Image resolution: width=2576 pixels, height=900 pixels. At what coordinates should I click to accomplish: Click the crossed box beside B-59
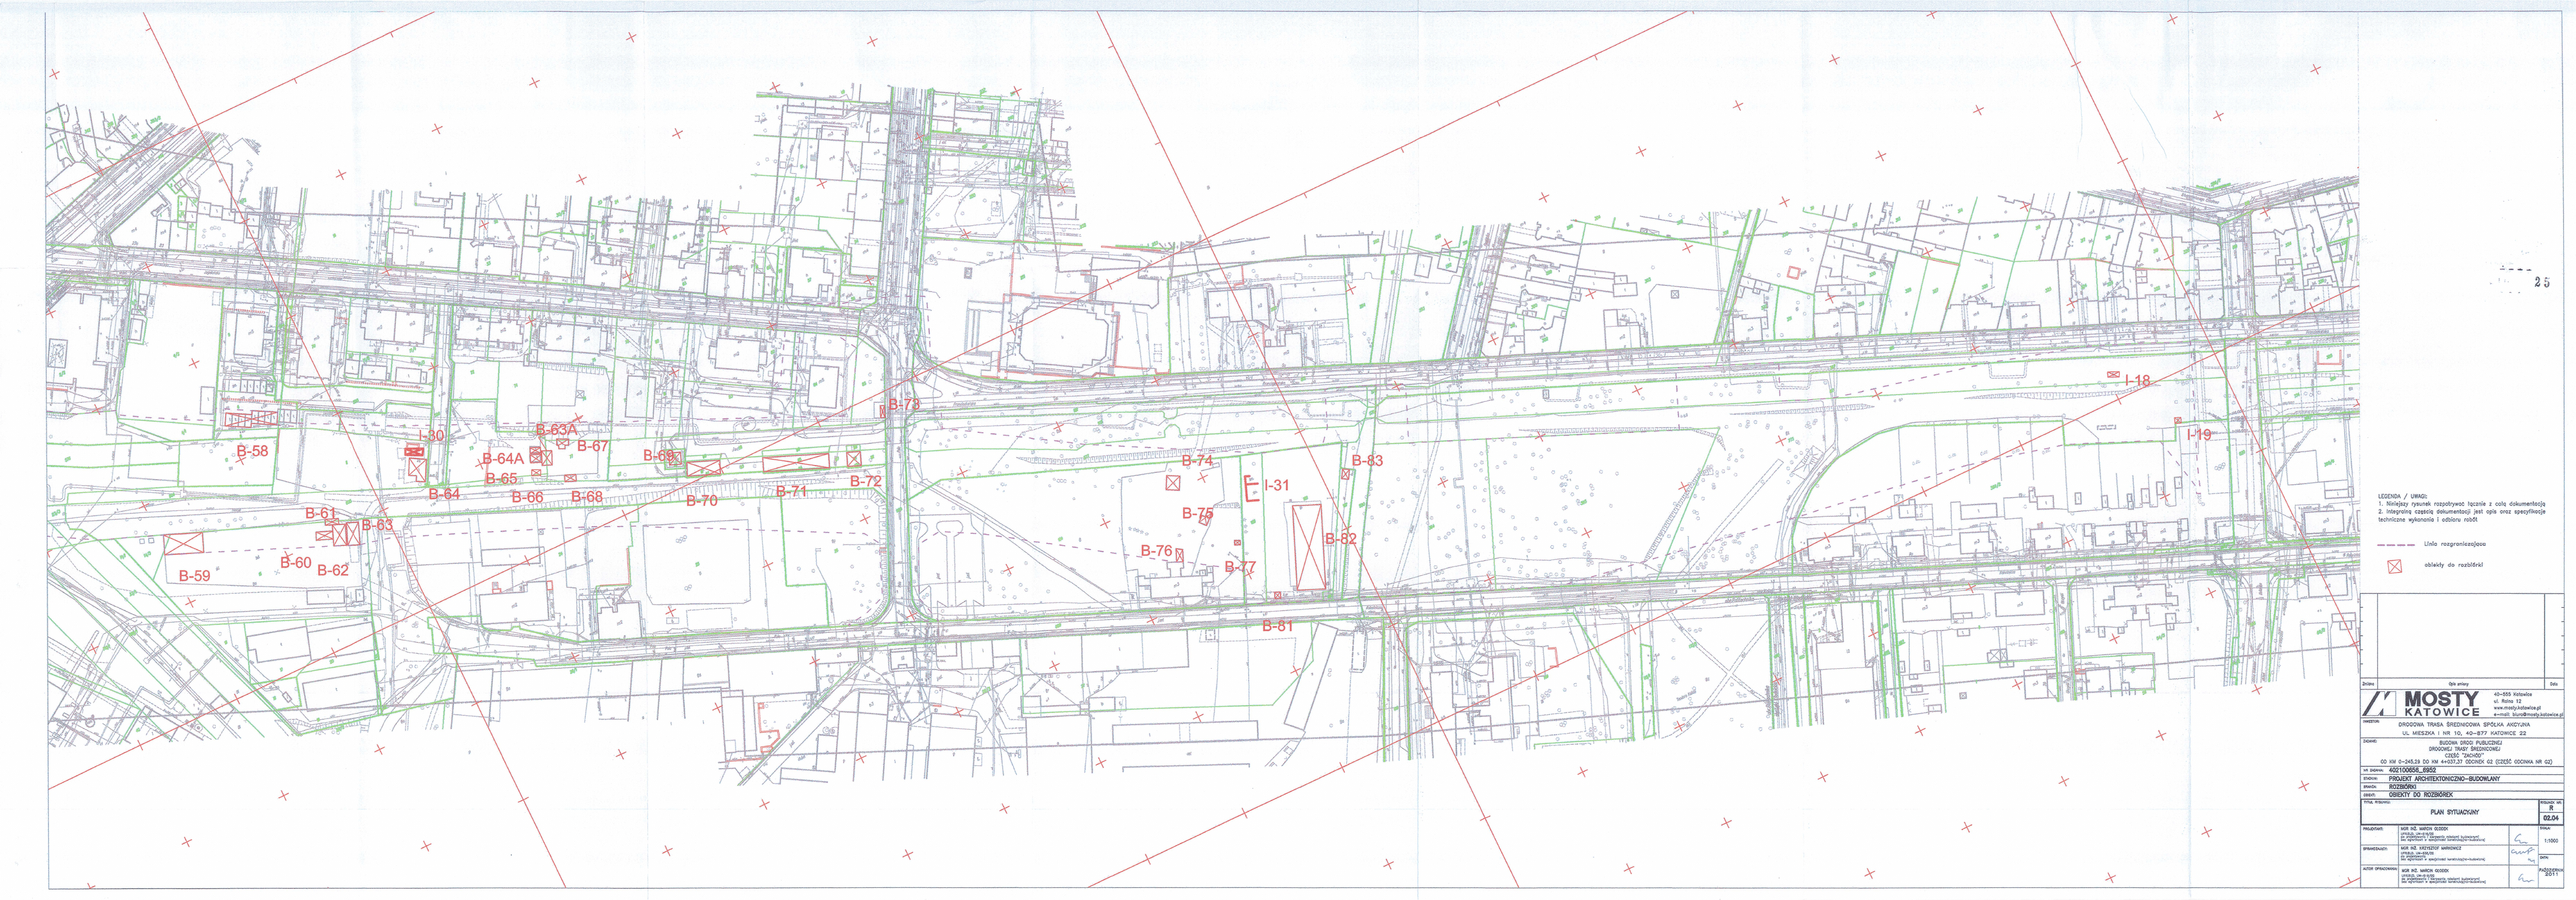(x=184, y=544)
